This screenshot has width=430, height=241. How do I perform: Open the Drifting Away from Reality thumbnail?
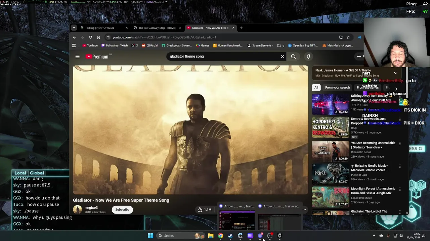pos(331,104)
